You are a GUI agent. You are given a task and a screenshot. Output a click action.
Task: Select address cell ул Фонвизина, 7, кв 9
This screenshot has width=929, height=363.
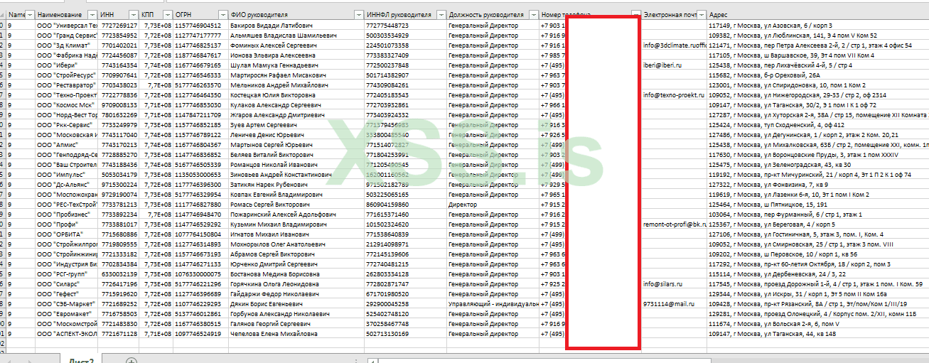coord(818,184)
